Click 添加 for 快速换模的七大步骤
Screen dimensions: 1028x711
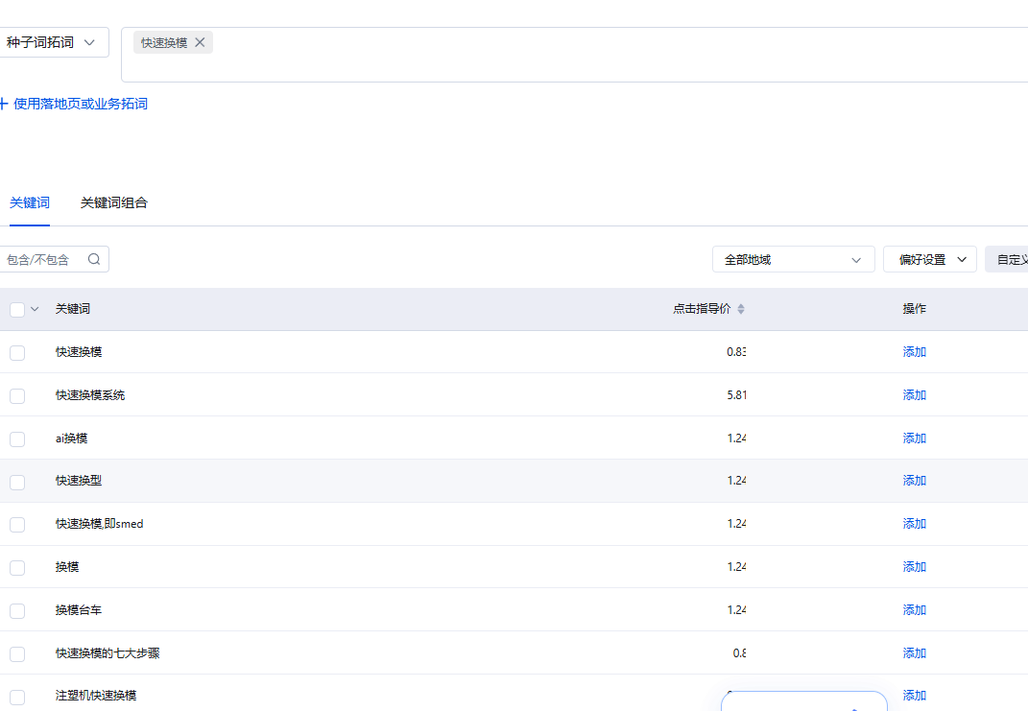914,653
